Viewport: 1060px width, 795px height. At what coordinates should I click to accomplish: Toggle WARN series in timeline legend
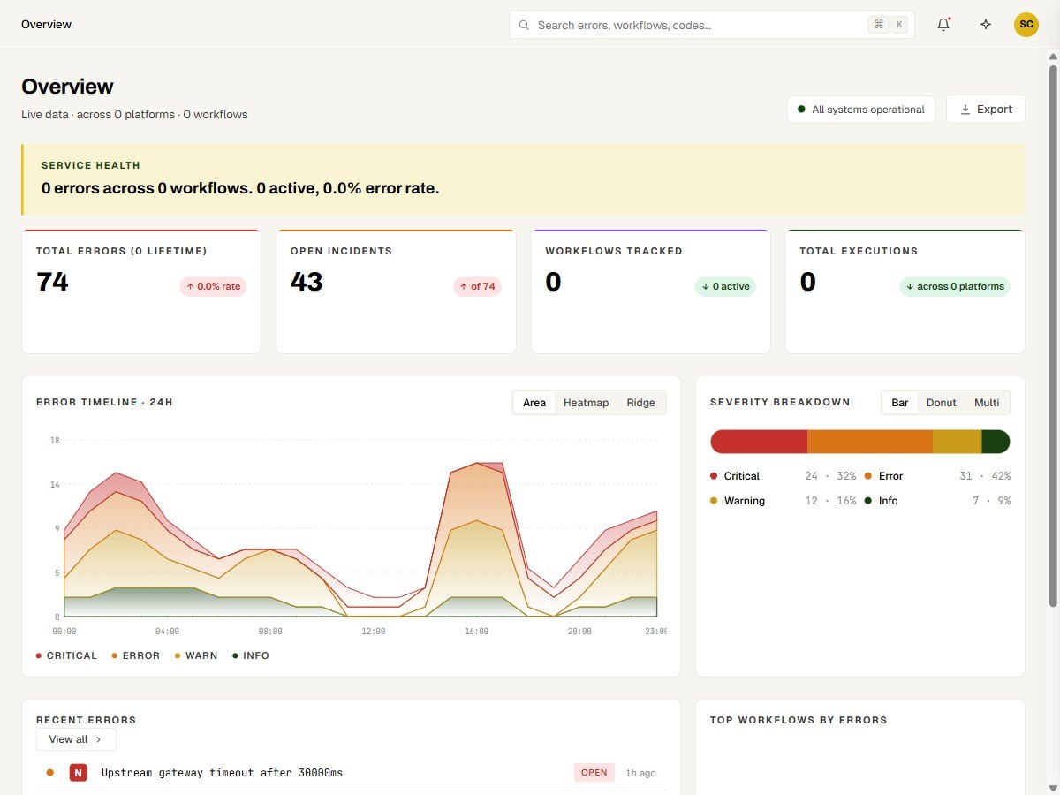tap(196, 656)
